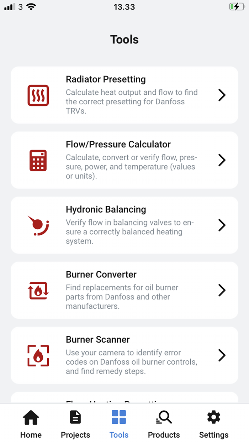The height and width of the screenshot is (443, 249).
Task: Tap the Home icon in the bottom bar
Action: coord(31,417)
